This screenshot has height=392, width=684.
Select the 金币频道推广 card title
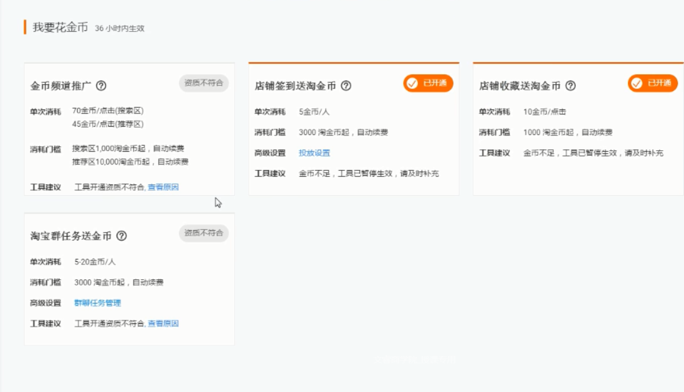click(61, 86)
